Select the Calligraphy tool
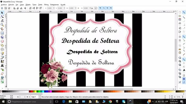The width and height of the screenshot is (186, 104). (x=2, y=61)
